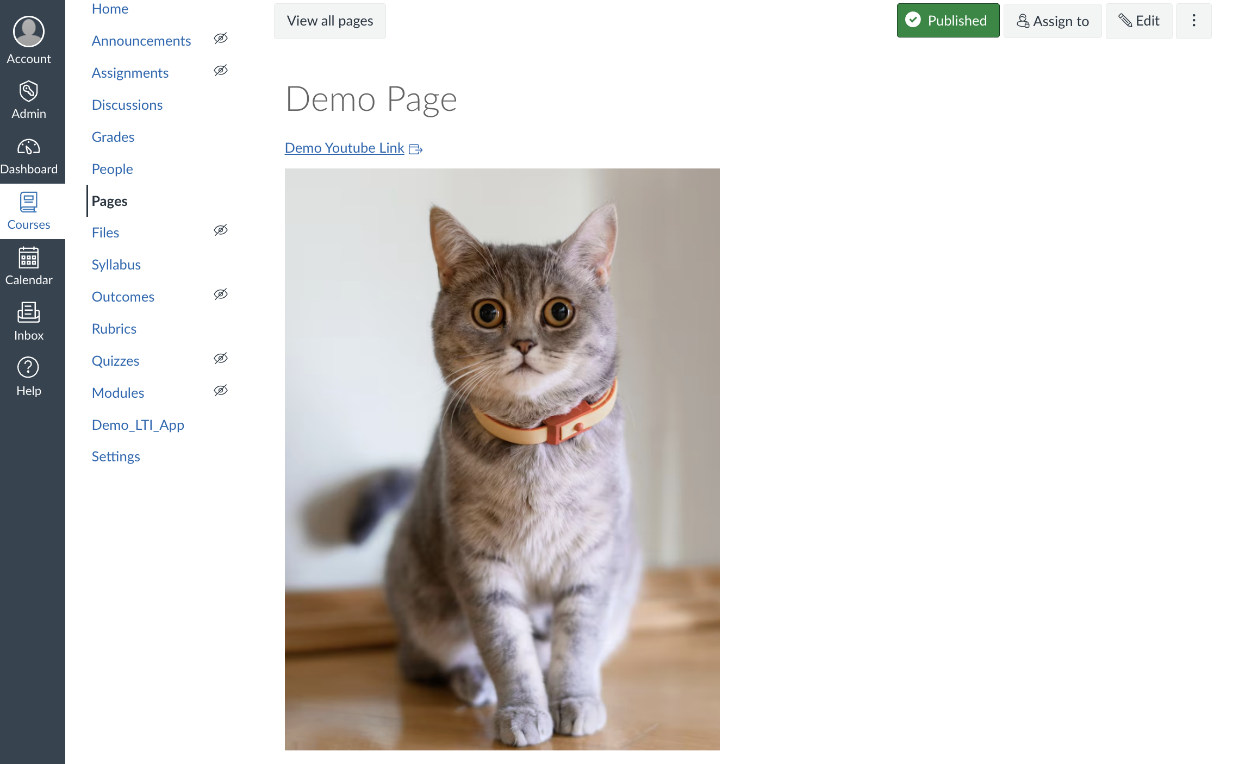Open the Help question mark icon
The width and height of the screenshot is (1233, 764).
(28, 368)
